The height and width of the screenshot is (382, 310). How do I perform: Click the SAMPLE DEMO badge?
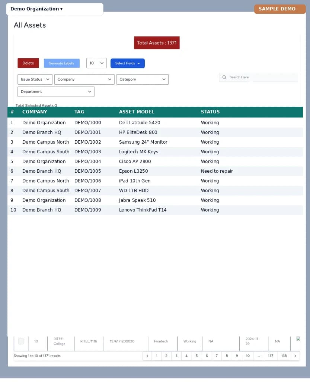click(279, 9)
